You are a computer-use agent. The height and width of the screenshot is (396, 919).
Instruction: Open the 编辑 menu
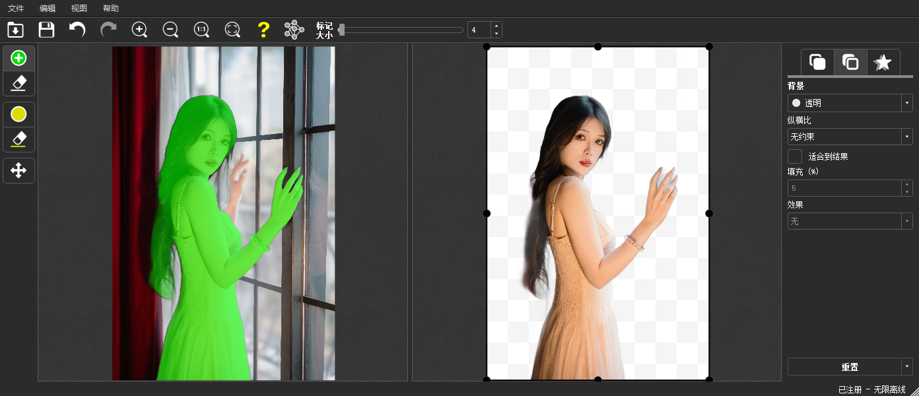click(x=48, y=9)
